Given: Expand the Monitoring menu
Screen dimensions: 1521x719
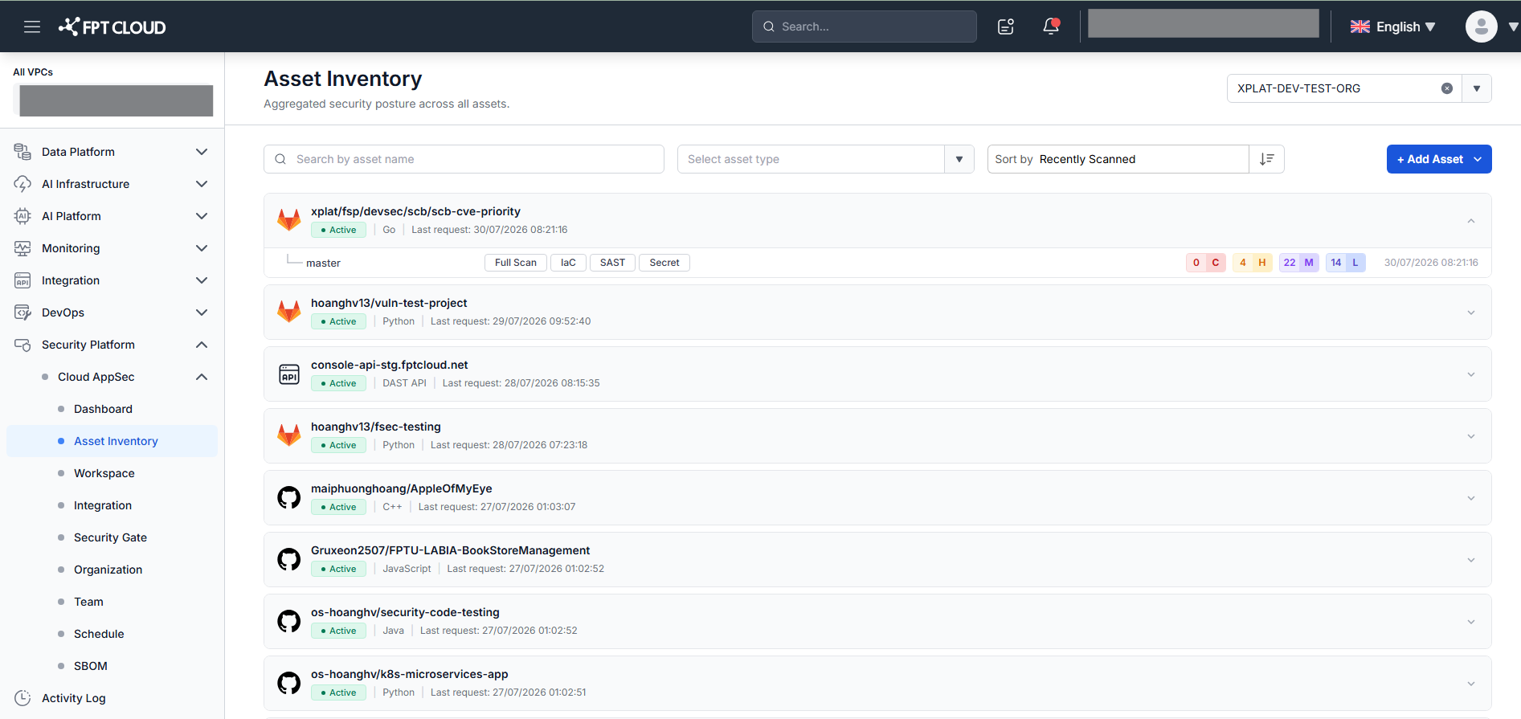Looking at the screenshot, I should point(202,248).
